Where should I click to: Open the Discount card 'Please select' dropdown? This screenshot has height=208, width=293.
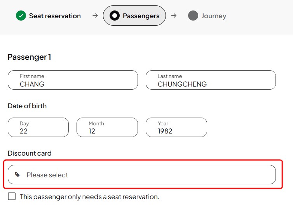[142, 175]
